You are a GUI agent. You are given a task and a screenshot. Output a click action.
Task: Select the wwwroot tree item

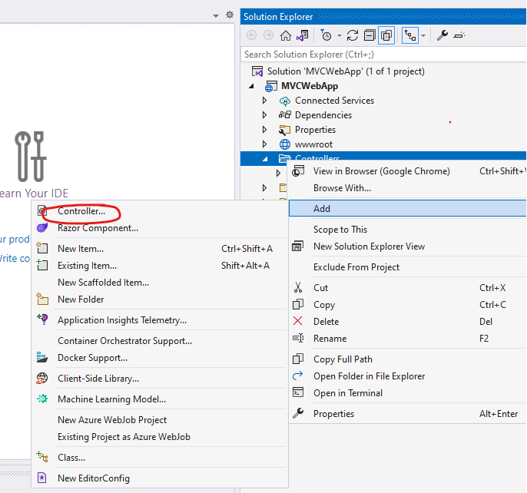tap(313, 144)
